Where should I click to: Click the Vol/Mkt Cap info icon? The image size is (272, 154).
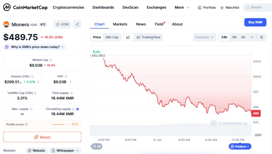pyautogui.click(x=35, y=93)
